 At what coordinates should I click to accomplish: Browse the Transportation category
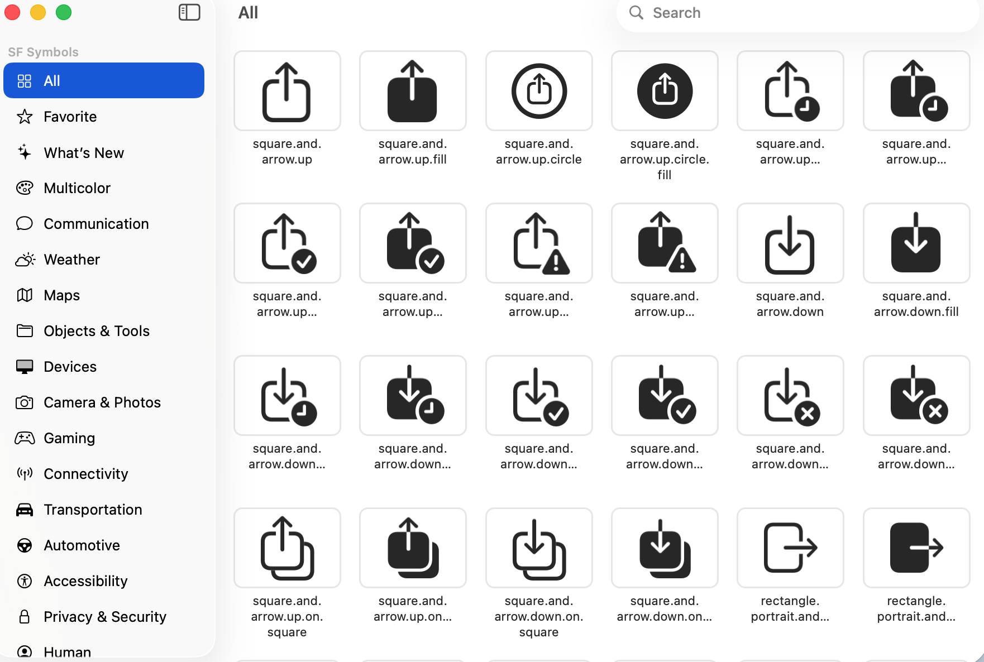tap(104, 510)
